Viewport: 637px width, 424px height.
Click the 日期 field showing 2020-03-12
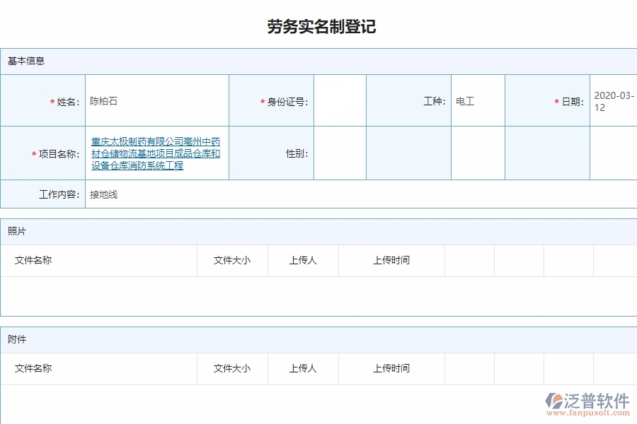(612, 100)
